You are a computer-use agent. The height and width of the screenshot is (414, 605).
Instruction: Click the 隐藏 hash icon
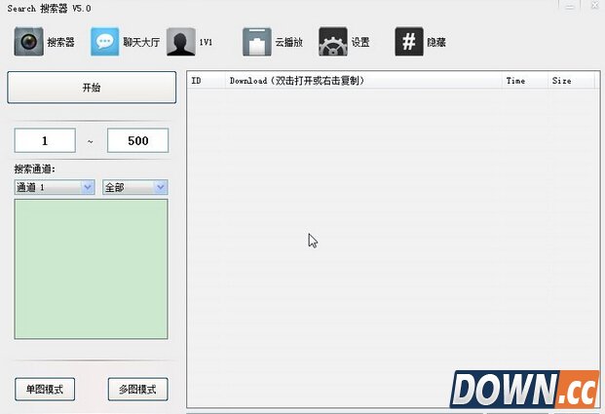tap(409, 42)
